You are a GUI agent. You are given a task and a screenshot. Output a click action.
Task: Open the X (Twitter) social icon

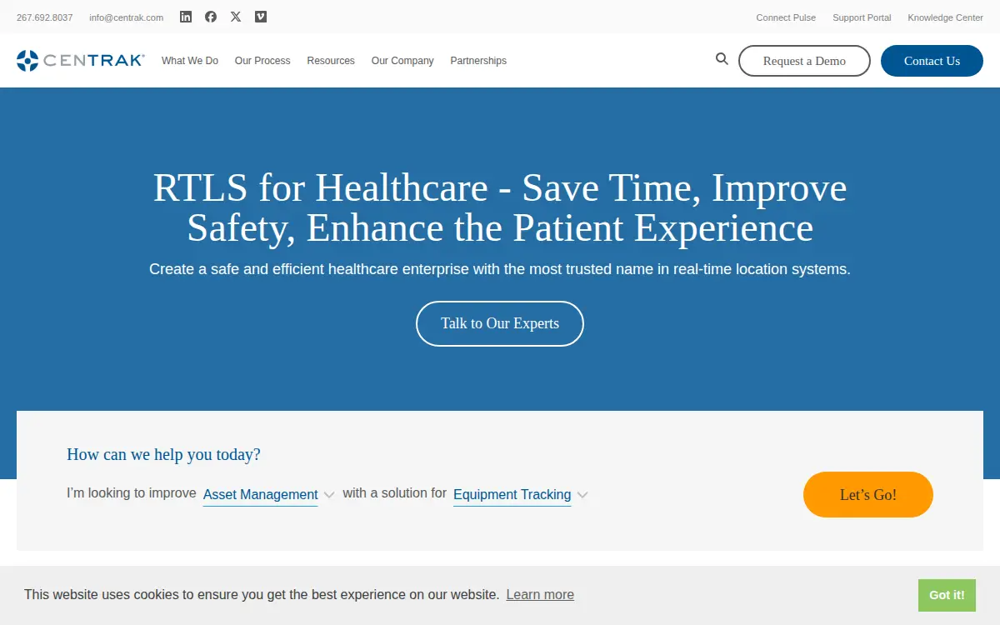click(x=236, y=17)
